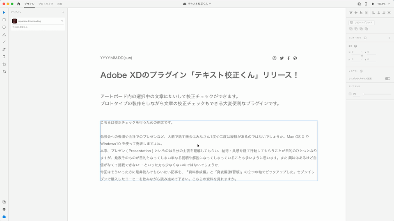394x221 pixels.
Task: Click the opacity 0% value field
Action: pos(356,94)
